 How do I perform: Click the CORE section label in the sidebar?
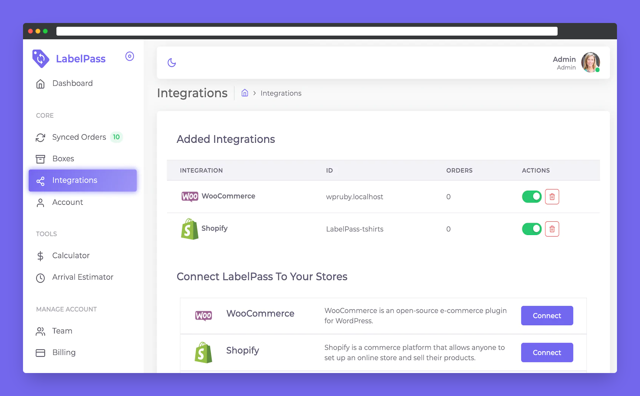(x=45, y=116)
